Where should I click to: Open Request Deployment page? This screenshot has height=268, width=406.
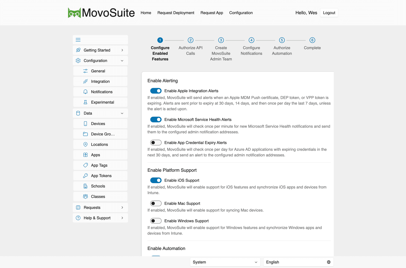pyautogui.click(x=176, y=13)
